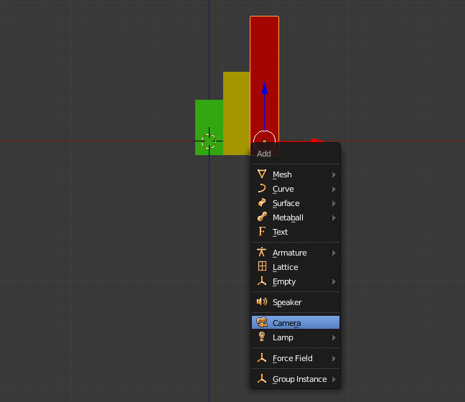465x402 pixels.
Task: Click the Surface icon in Add menu
Action: 262,202
